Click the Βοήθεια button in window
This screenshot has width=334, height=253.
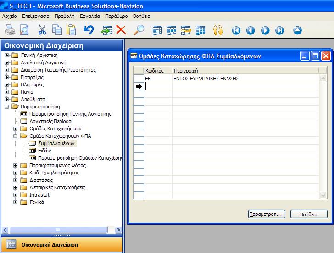tap(309, 214)
